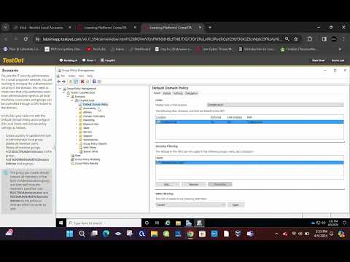The image size is (350, 262).
Task: Show hidden icons chevron in system tray
Action: pyautogui.click(x=276, y=234)
